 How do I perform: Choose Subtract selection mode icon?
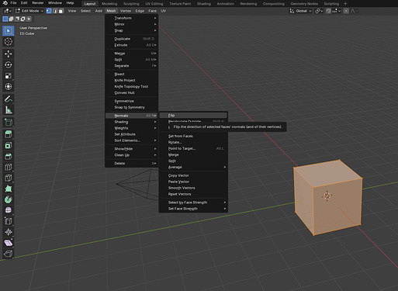[17, 19]
